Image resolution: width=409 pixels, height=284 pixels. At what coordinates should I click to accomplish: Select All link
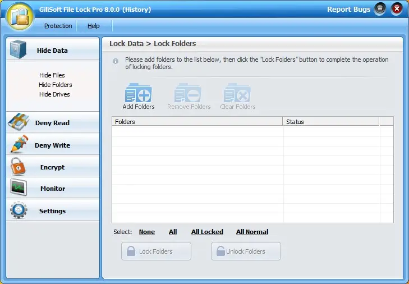[173, 232]
